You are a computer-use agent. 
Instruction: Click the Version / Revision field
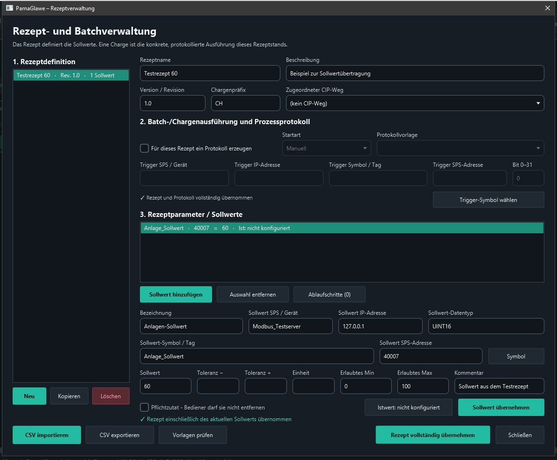coord(173,103)
